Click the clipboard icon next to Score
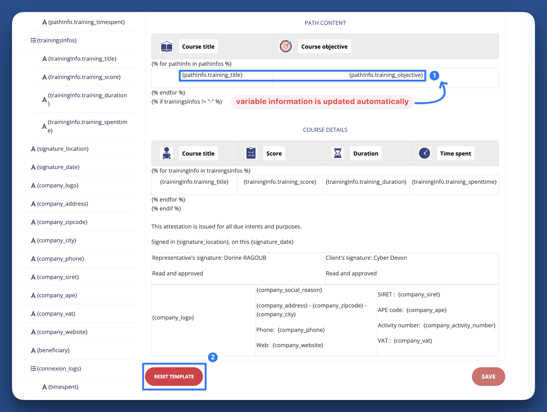Screen dimensions: 547x412 (x=251, y=153)
